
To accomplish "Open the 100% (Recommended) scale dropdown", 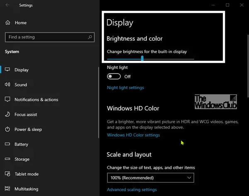I will point(150,178).
